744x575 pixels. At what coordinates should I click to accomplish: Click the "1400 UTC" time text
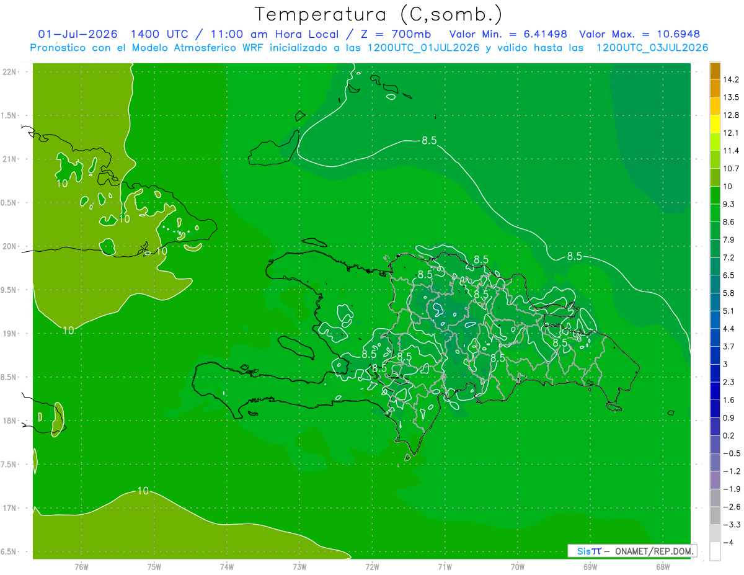(x=158, y=34)
